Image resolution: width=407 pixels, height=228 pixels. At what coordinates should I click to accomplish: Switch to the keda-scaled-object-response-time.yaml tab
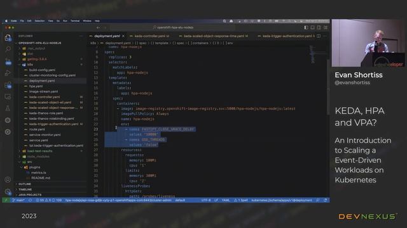(x=214, y=36)
